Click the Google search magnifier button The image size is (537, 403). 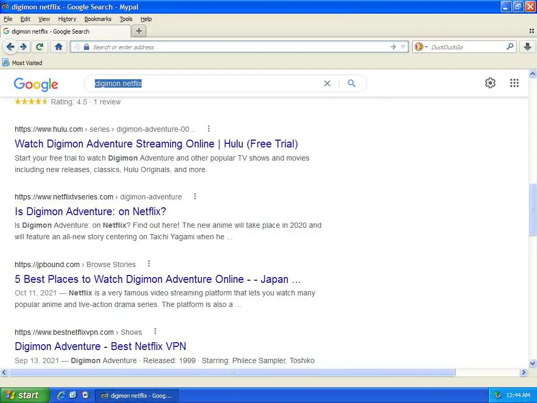point(351,83)
